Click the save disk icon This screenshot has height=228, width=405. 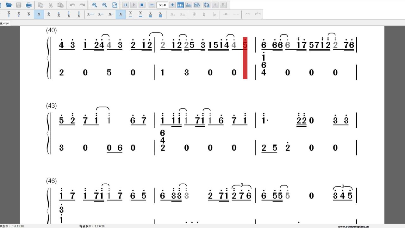[19, 5]
